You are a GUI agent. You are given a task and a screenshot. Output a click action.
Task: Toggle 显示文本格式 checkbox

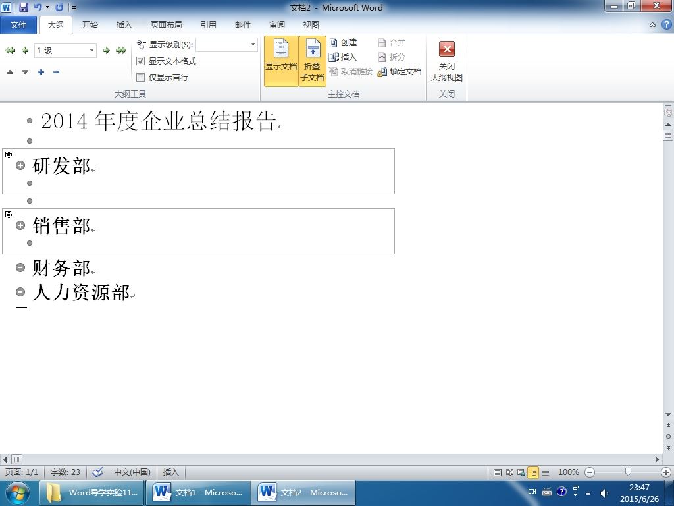pyautogui.click(x=140, y=61)
